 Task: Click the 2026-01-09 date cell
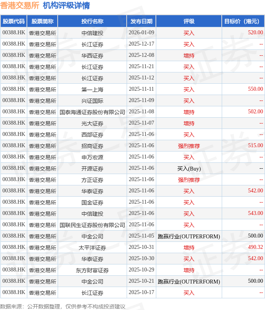click(x=141, y=33)
